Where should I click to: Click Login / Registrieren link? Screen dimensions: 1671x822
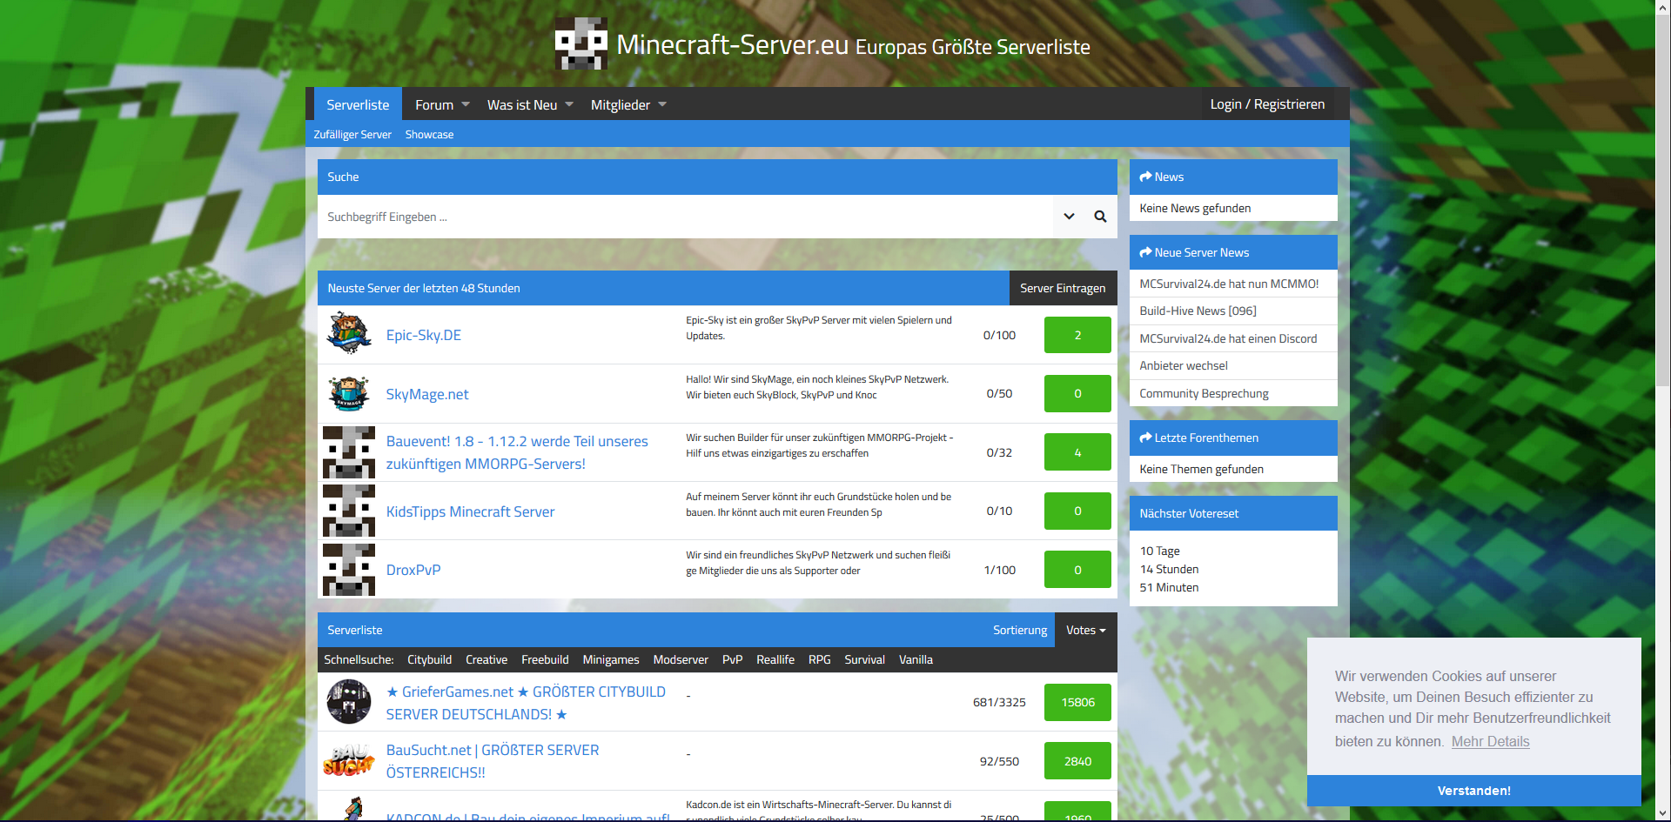click(1267, 104)
